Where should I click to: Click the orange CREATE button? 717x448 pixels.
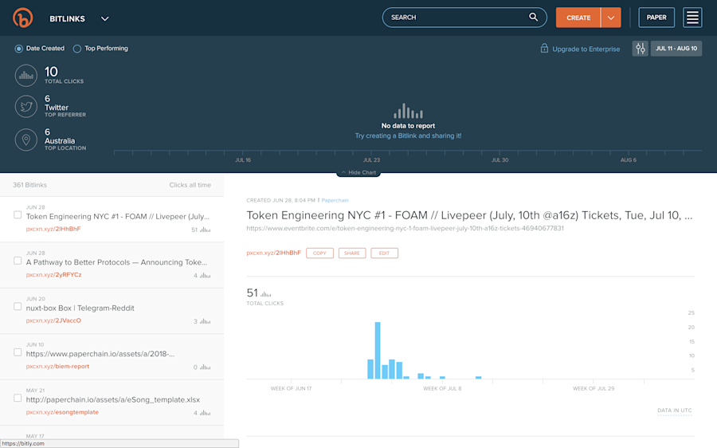click(578, 18)
